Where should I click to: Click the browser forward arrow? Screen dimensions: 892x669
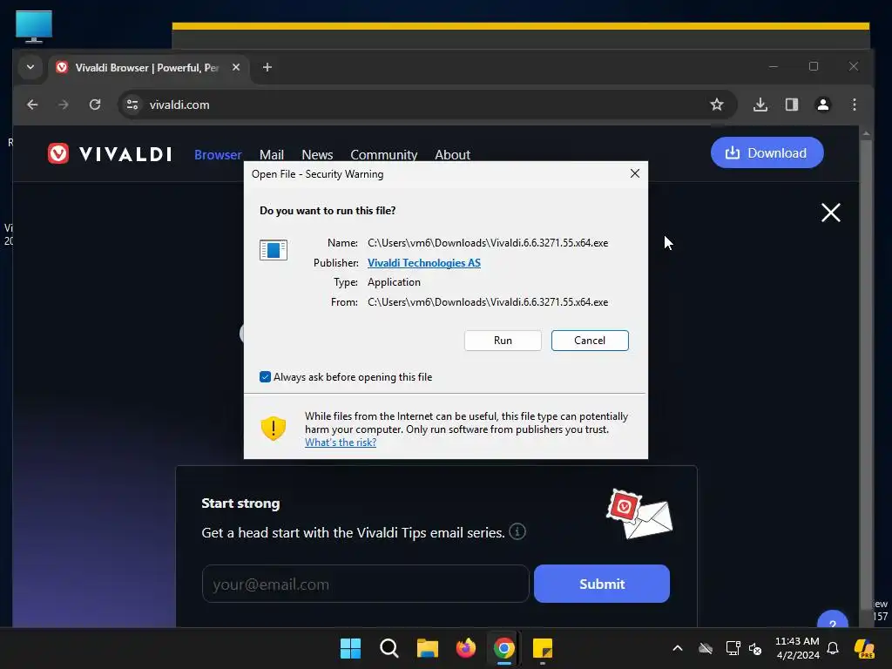click(63, 105)
